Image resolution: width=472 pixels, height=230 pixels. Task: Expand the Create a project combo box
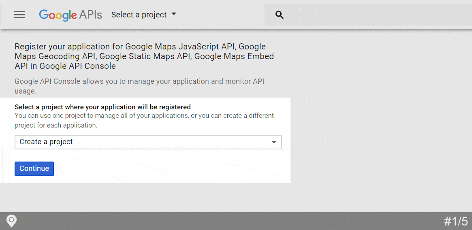click(x=148, y=142)
